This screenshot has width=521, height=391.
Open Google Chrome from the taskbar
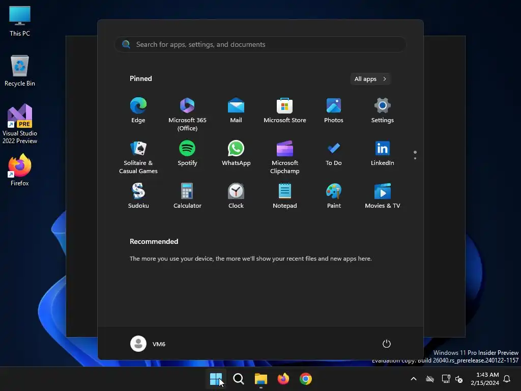point(306,379)
